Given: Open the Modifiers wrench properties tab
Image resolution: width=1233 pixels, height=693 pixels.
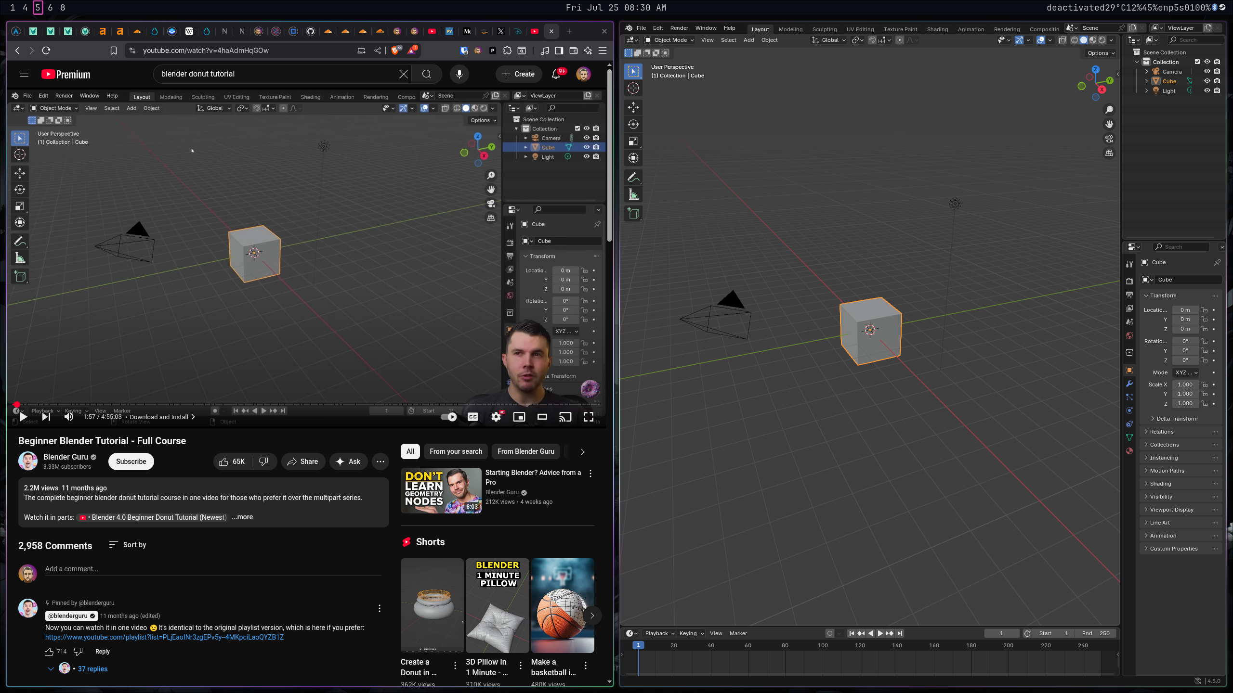Looking at the screenshot, I should tap(1129, 384).
